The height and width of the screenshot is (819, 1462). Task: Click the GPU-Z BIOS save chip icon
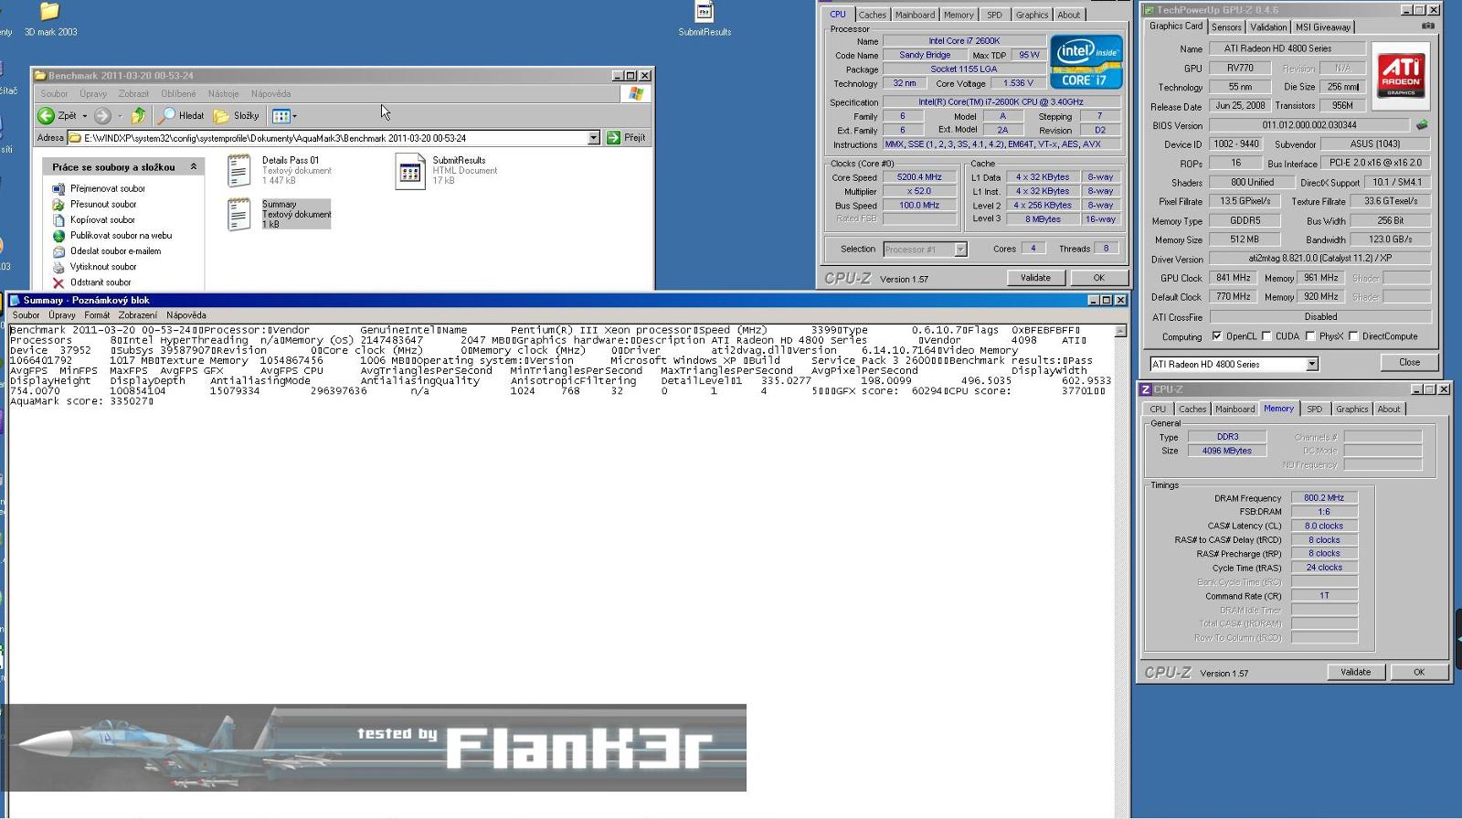1422,125
